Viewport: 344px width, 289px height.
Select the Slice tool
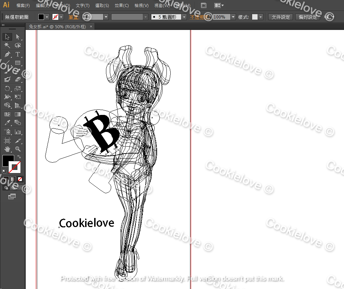pos(18,140)
